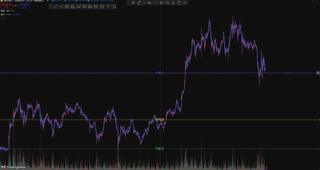Click the drawing templates icon

point(133,3)
